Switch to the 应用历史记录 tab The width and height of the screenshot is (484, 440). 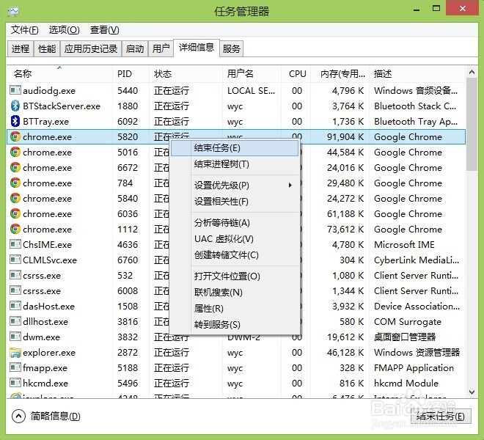pyautogui.click(x=91, y=49)
